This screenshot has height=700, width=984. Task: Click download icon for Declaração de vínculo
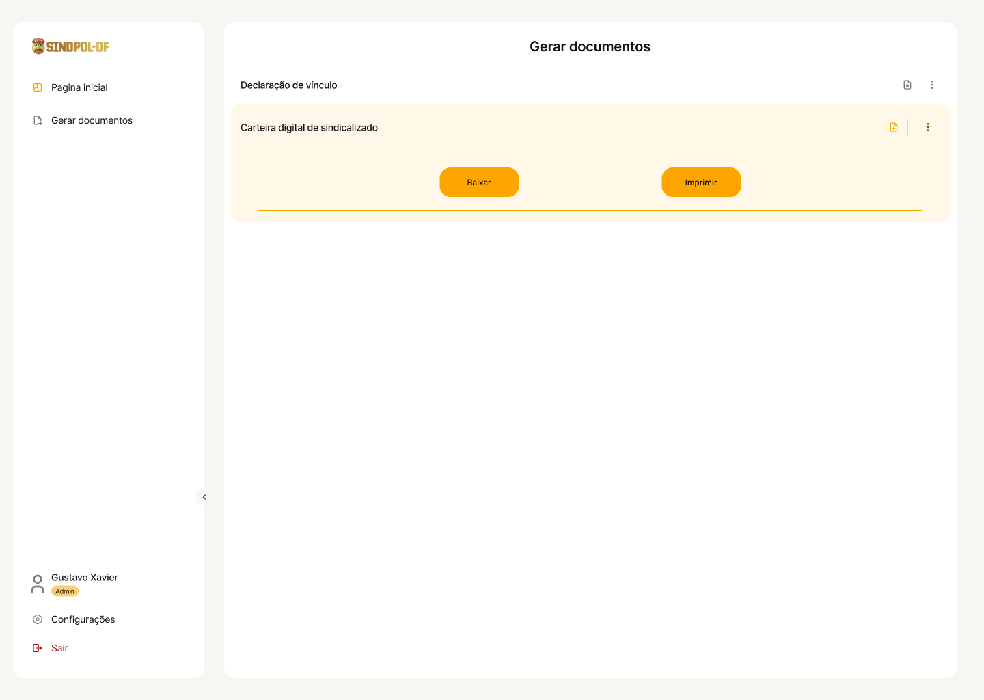click(x=907, y=85)
